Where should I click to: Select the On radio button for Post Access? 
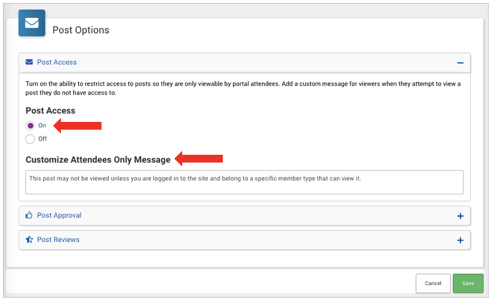click(x=30, y=125)
